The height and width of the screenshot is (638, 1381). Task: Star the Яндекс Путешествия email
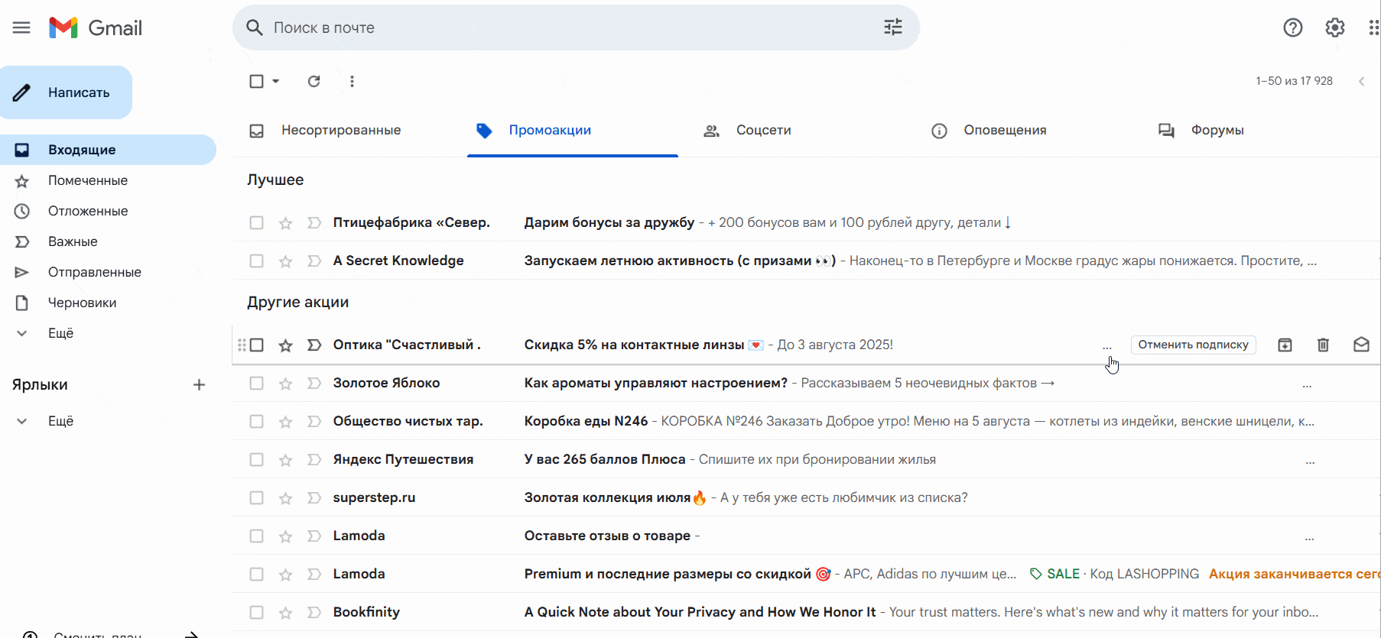click(285, 460)
